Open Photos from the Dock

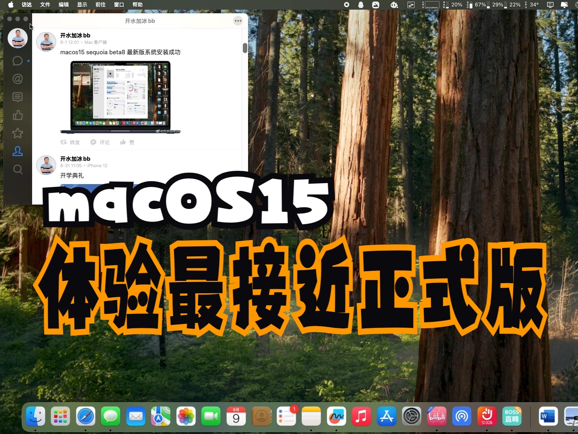click(x=186, y=416)
